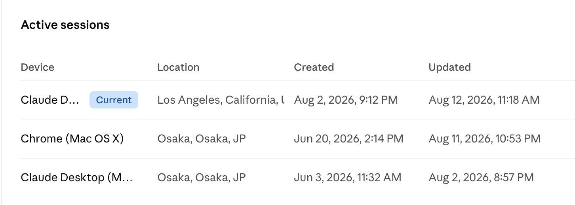Sort by the Device column header
Screen dimensions: 575x205
pyautogui.click(x=38, y=67)
